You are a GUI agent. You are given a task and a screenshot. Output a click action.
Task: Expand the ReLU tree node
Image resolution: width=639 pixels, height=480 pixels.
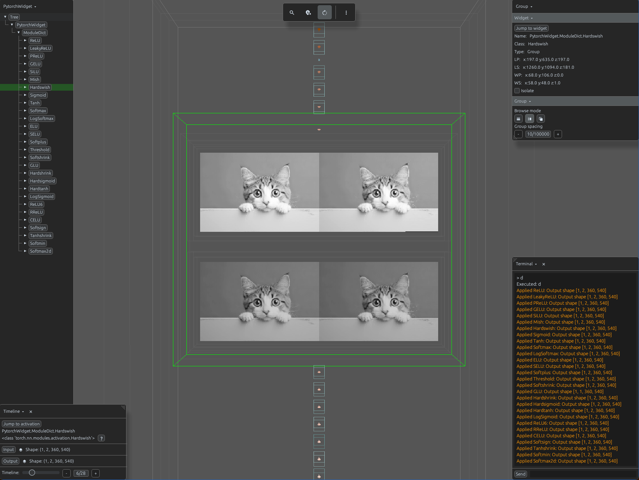(25, 40)
